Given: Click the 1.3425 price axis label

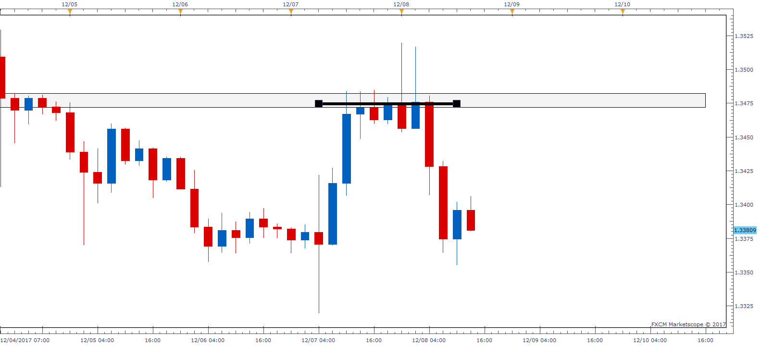Looking at the screenshot, I should [x=744, y=171].
